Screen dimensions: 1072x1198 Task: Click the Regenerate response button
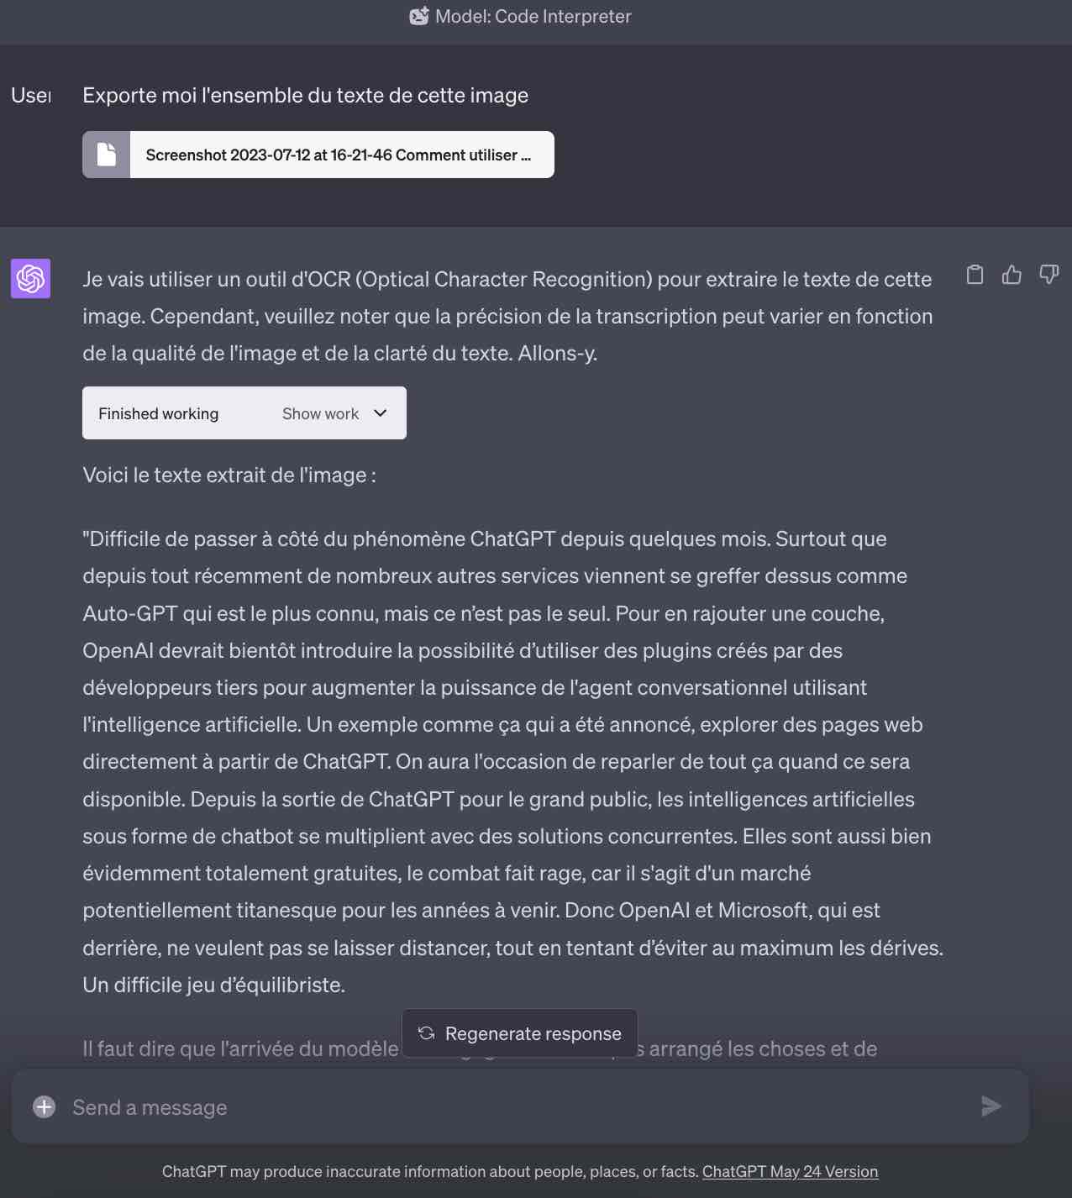[519, 1033]
